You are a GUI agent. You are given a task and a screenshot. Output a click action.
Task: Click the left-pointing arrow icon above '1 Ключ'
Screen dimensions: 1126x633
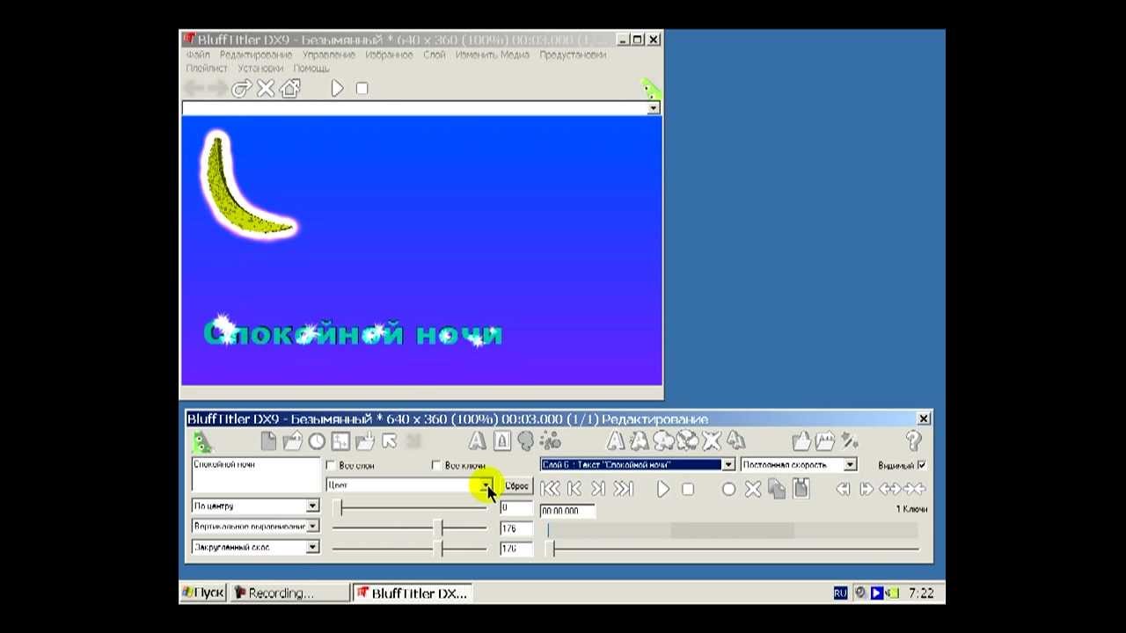coord(843,489)
